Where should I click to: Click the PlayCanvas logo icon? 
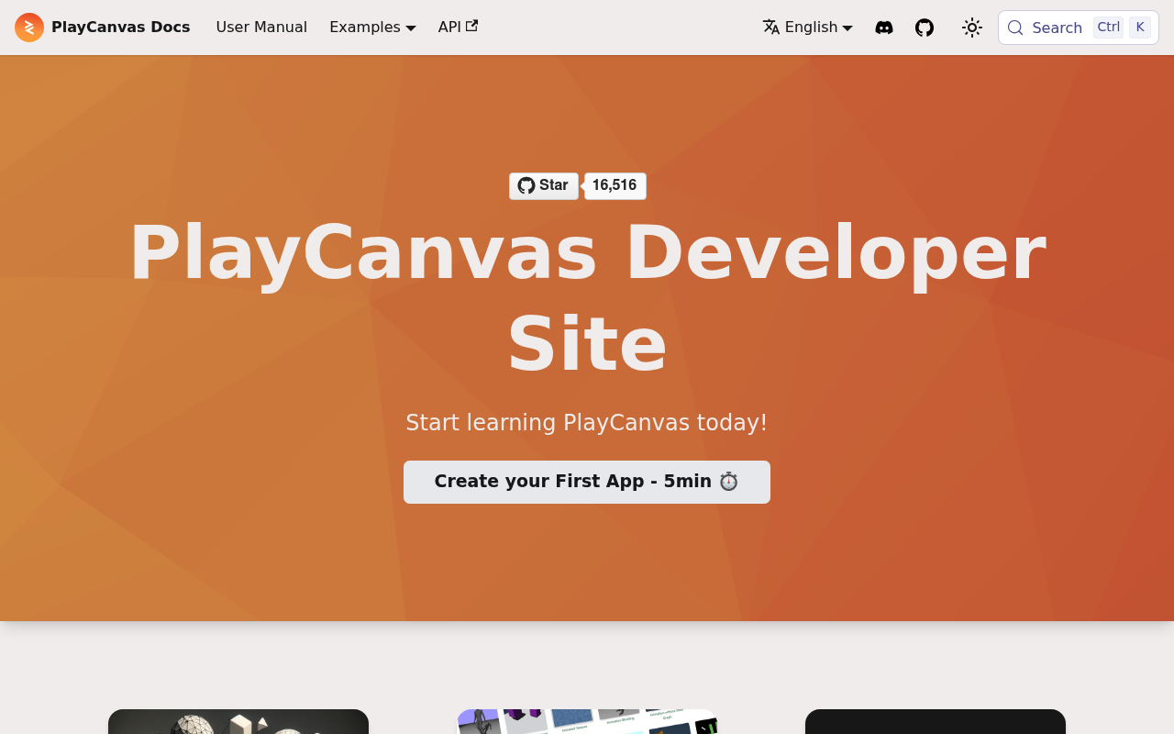(29, 28)
